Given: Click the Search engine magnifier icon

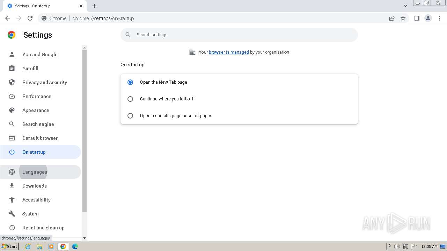Looking at the screenshot, I should point(12,124).
